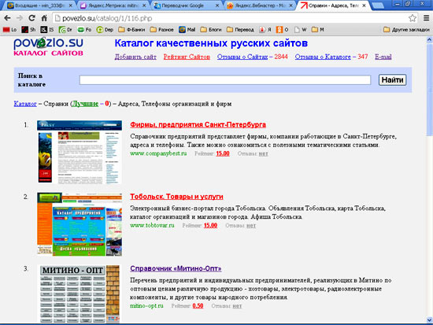
Task: Open the browser home page icon
Action: tap(44, 18)
